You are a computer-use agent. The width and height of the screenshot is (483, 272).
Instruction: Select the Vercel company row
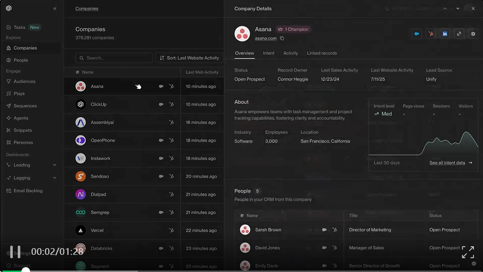144,230
